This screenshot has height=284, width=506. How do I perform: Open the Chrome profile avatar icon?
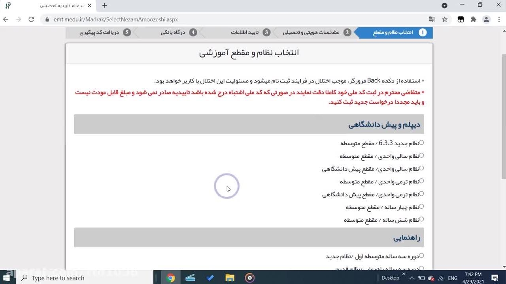coord(486,19)
